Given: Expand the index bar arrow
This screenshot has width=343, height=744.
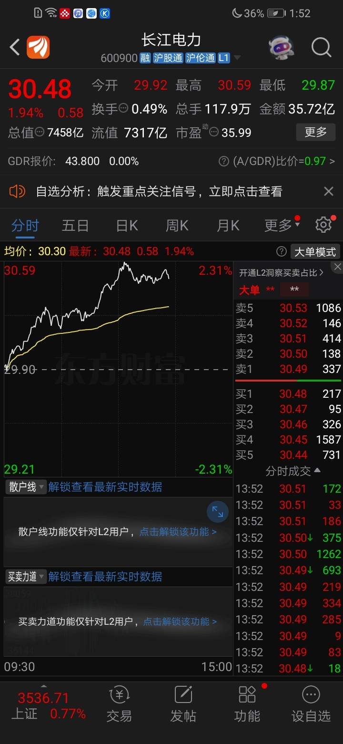Looking at the screenshot, I should pos(43,687).
